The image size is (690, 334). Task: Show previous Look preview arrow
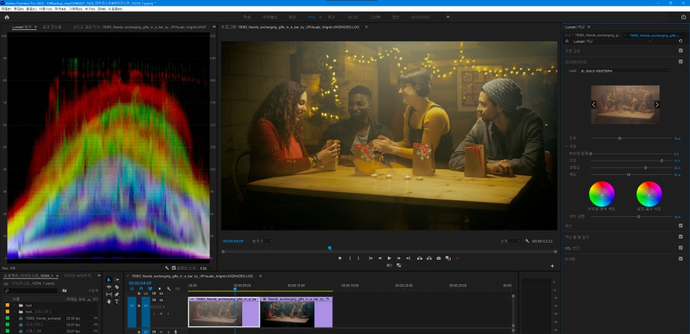[x=594, y=105]
